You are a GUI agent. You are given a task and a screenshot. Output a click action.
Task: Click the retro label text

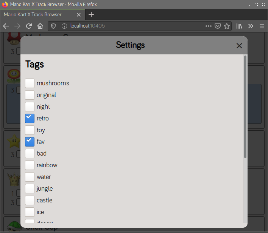coord(43,118)
